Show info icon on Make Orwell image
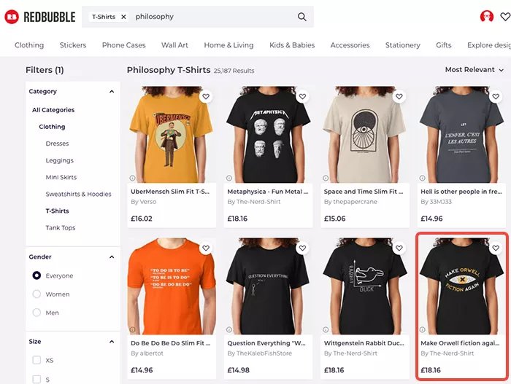511x384 pixels. (x=423, y=329)
